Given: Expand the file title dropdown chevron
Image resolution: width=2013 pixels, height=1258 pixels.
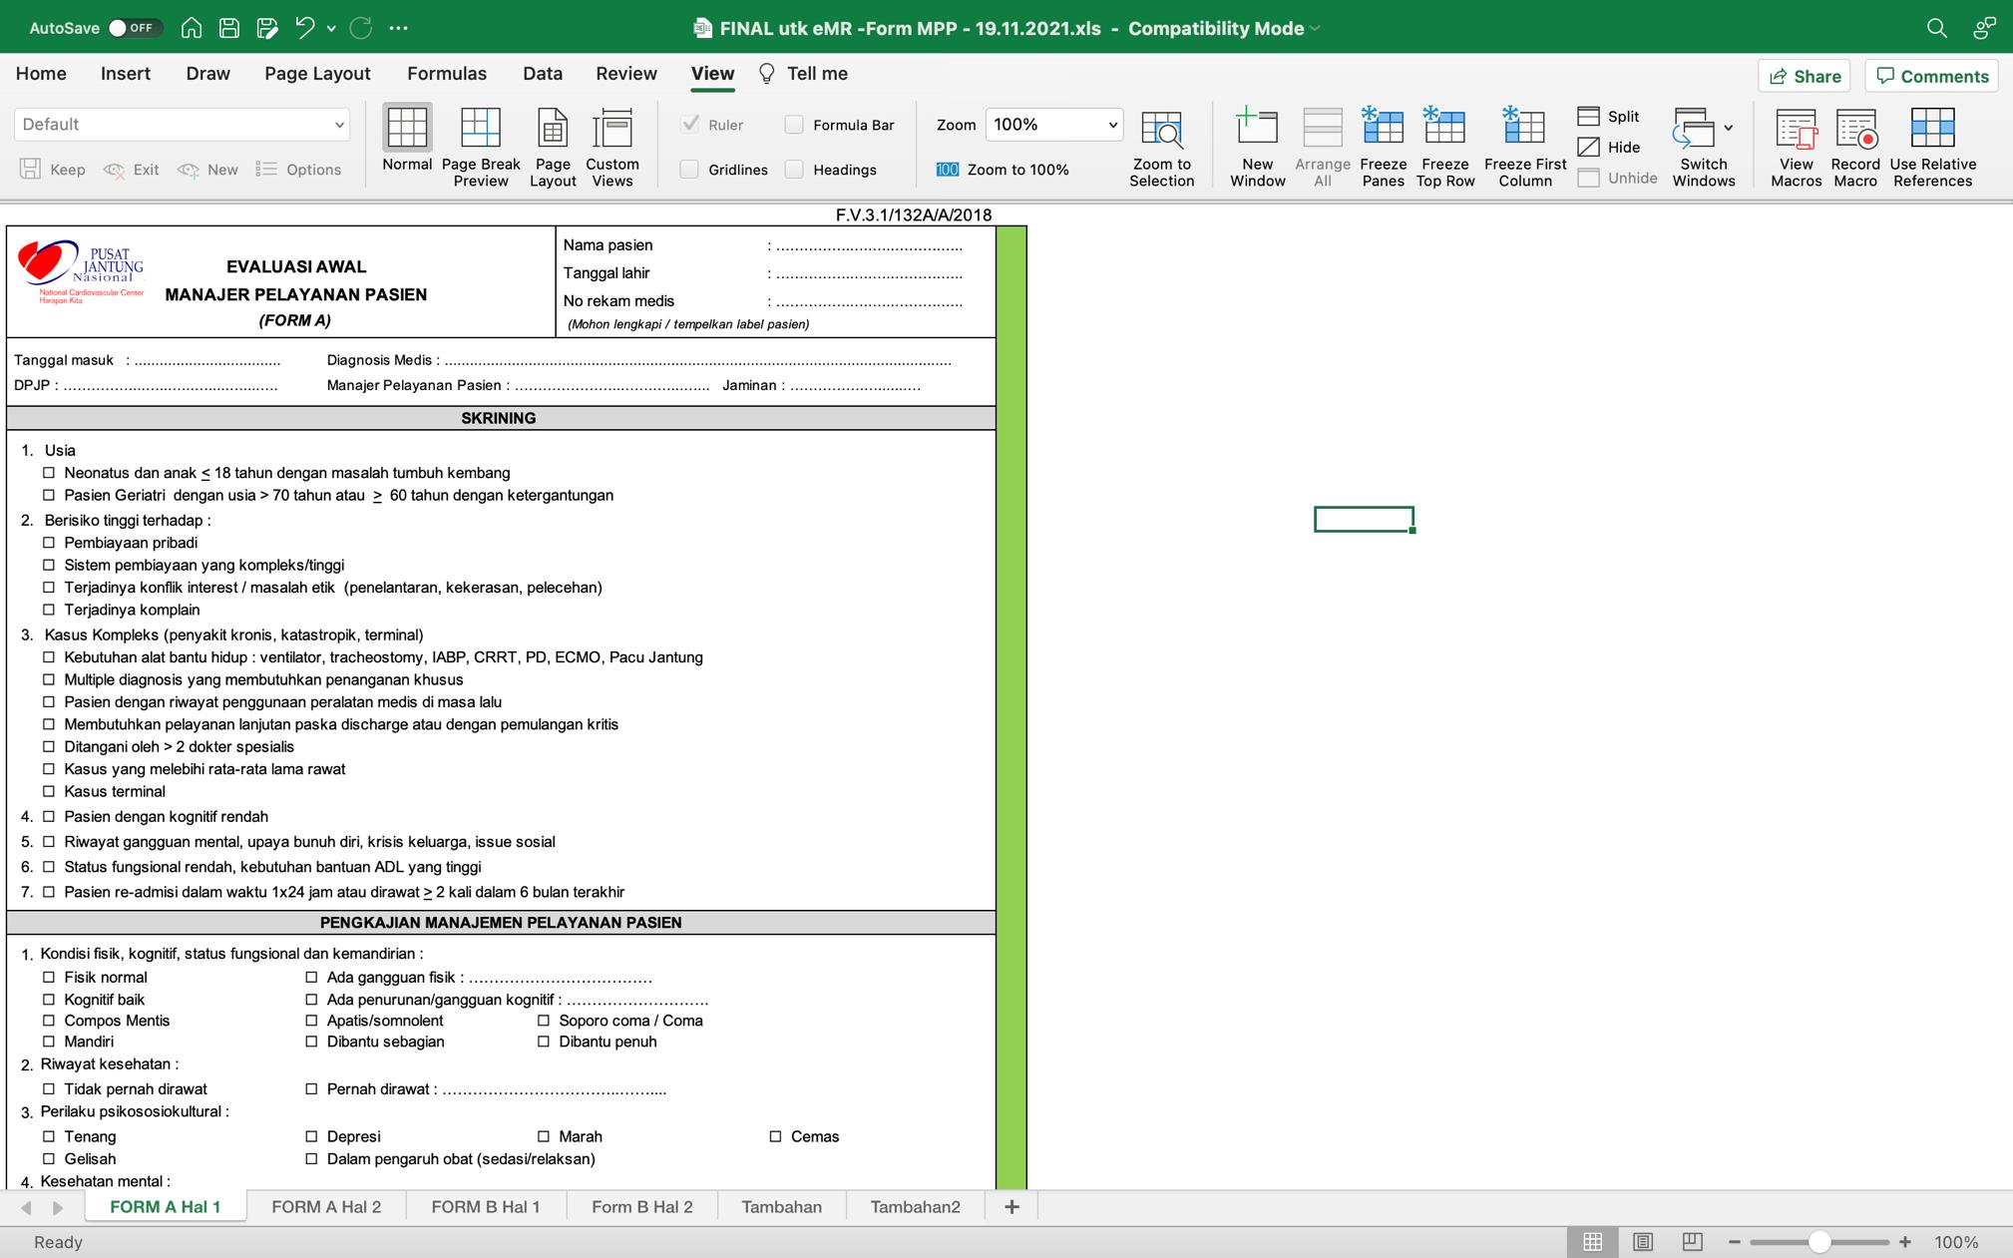Looking at the screenshot, I should (1316, 28).
